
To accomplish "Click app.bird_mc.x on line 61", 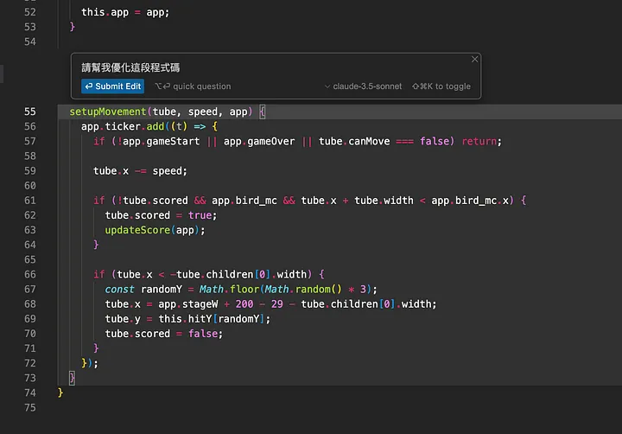I will click(x=470, y=201).
